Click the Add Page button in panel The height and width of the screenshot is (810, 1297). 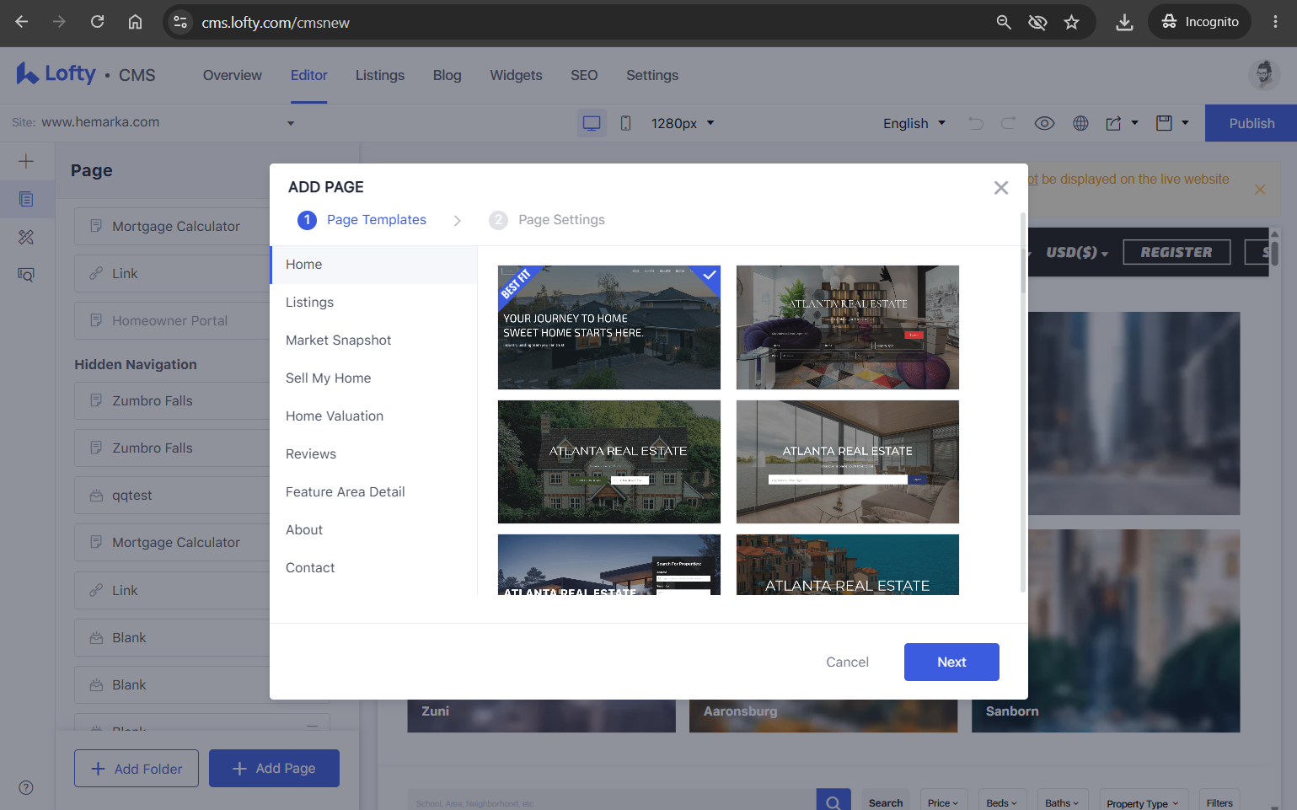[274, 769]
